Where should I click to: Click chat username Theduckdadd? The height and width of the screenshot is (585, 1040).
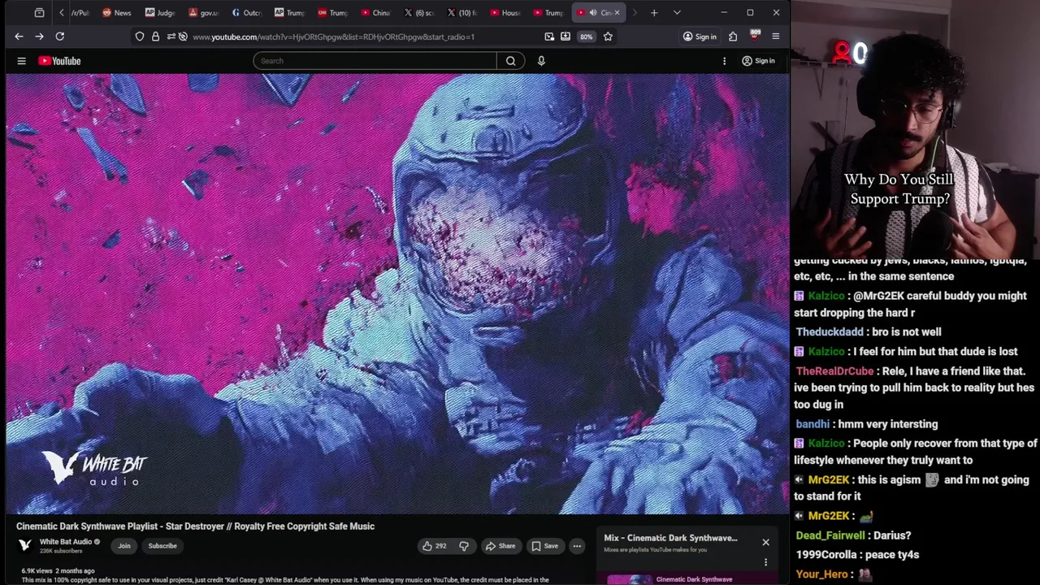[830, 332]
